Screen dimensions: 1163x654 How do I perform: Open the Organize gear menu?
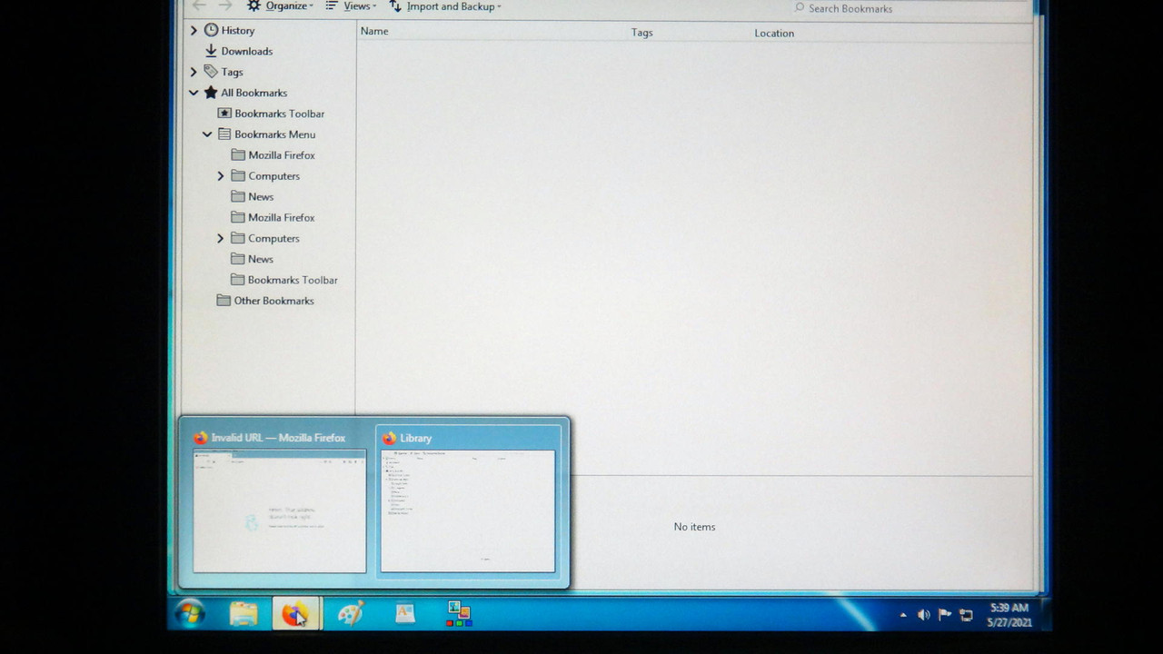(280, 6)
